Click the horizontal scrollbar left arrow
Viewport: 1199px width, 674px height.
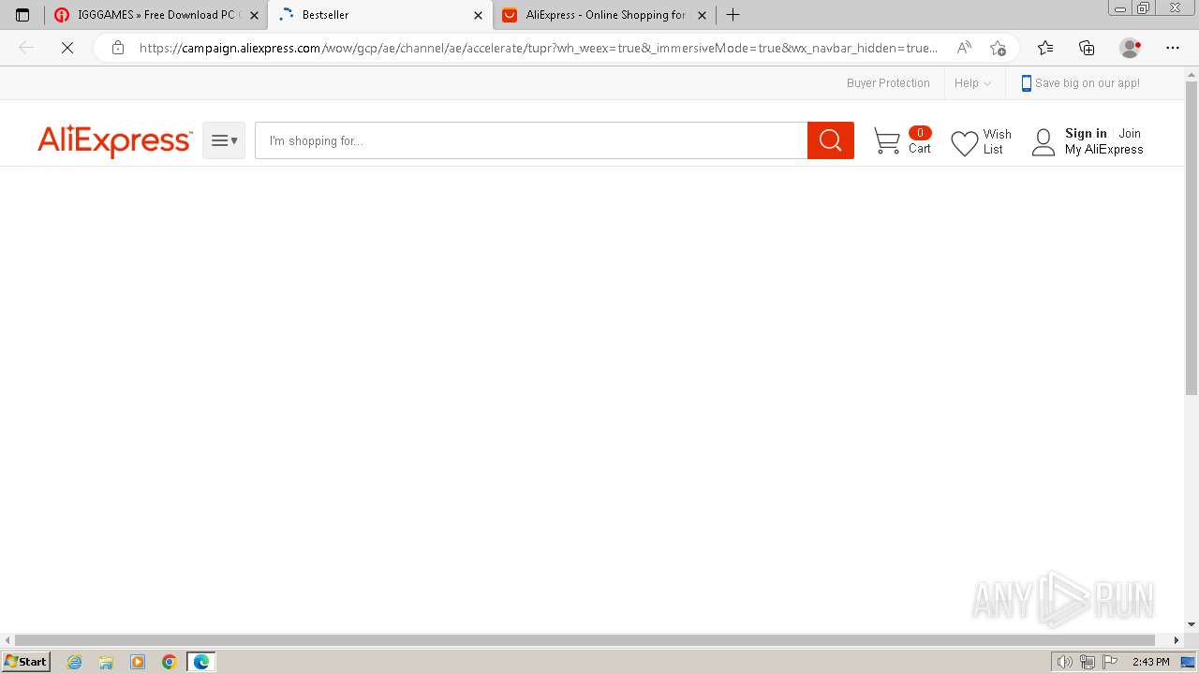(7, 640)
